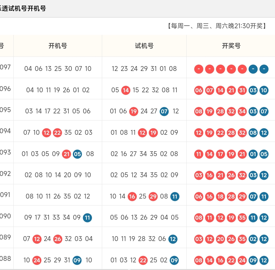Click the 试机号 column header

(144, 46)
